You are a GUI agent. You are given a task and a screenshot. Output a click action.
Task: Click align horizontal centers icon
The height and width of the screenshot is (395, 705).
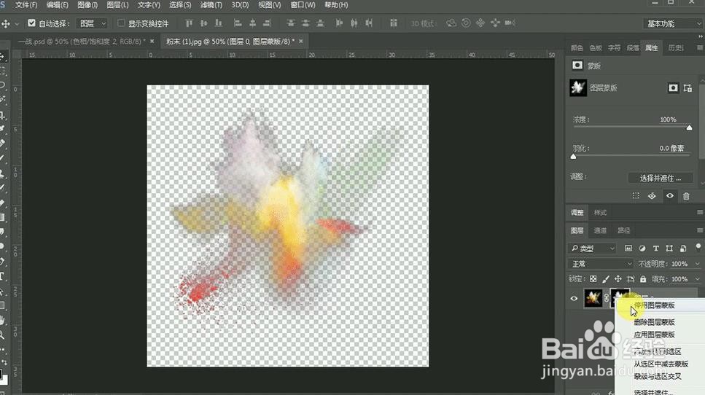[x=253, y=23]
